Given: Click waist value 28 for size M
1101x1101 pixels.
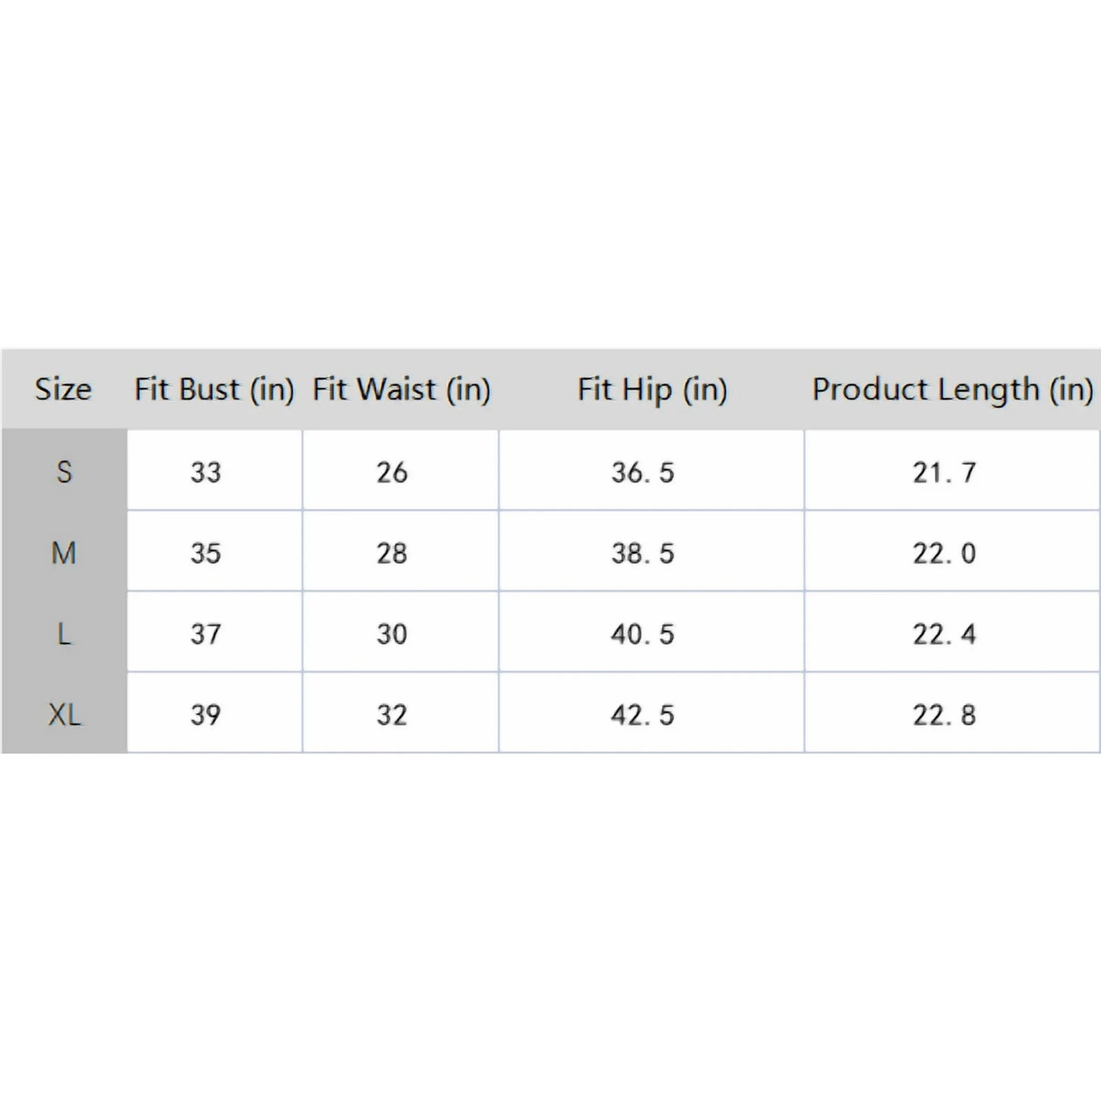Looking at the screenshot, I should tap(392, 553).
